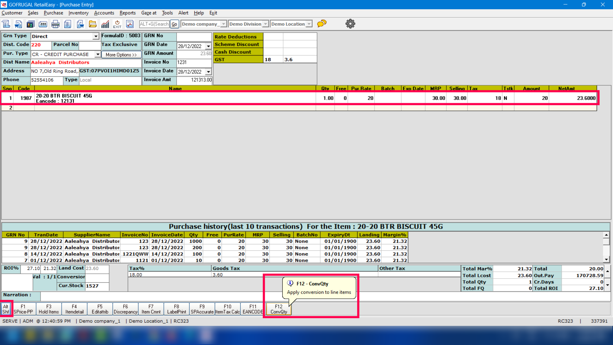Open the GRN Date dropdown arrow
613x345 pixels.
point(208,46)
